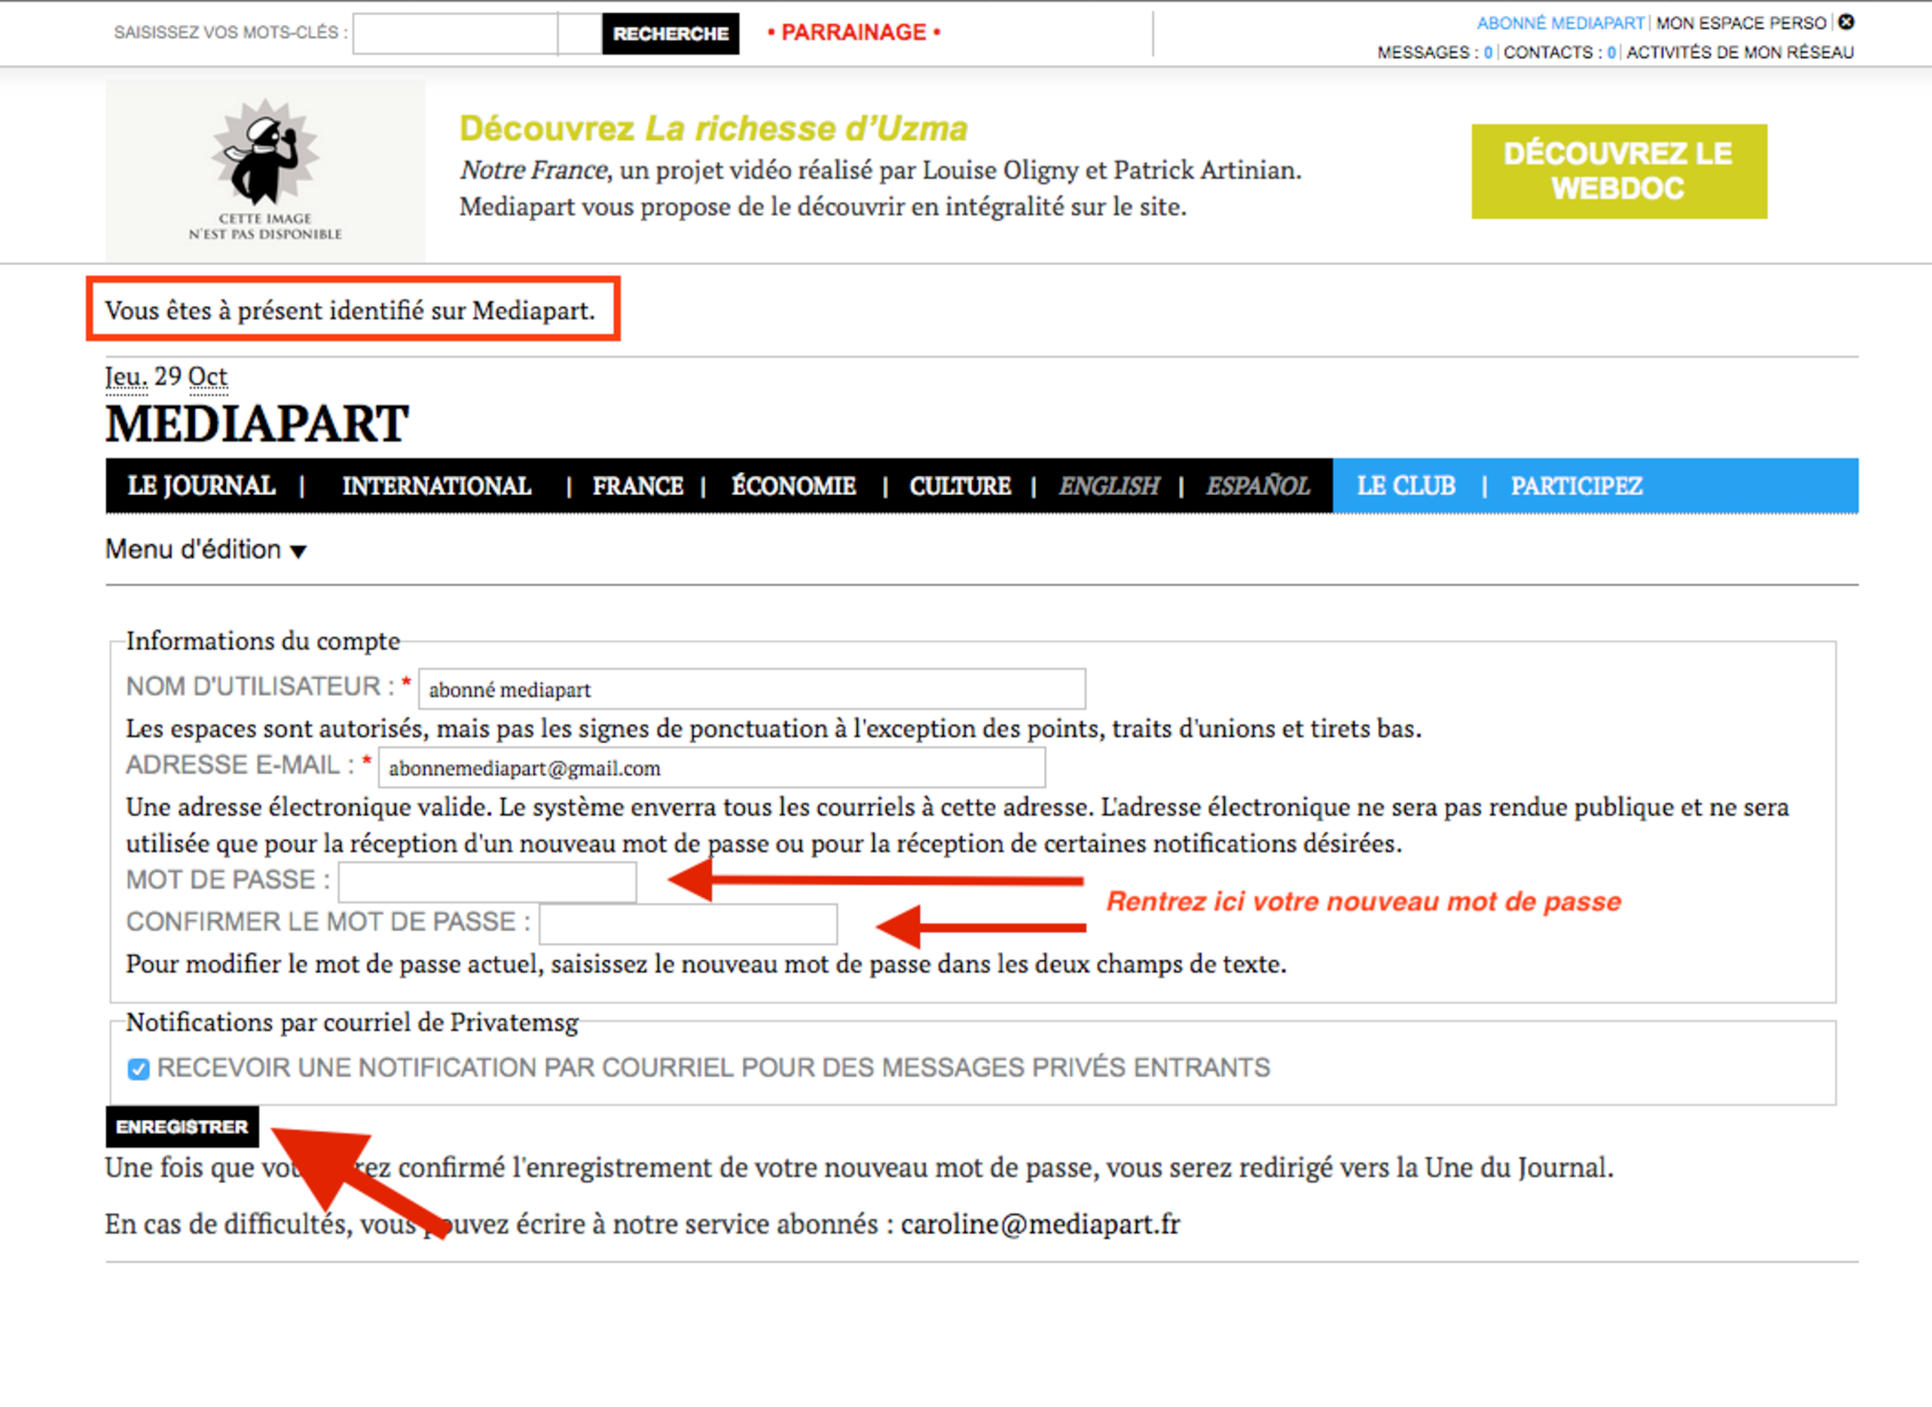Click the Mot de passe input field
The image size is (1932, 1407).
(x=487, y=881)
